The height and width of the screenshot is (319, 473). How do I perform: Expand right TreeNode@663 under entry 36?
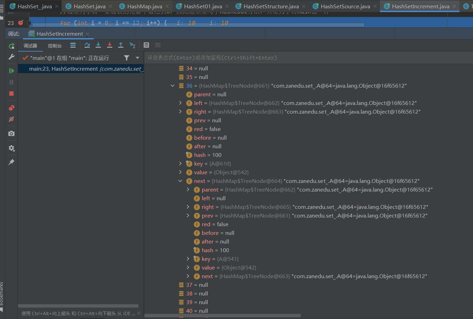pyautogui.click(x=180, y=112)
